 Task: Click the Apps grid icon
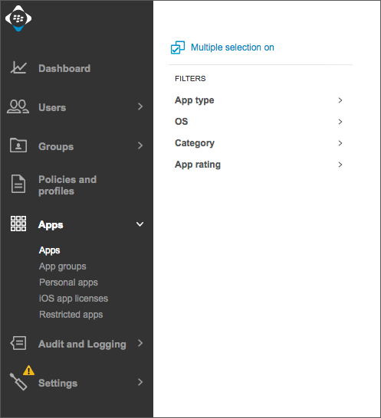pos(18,224)
